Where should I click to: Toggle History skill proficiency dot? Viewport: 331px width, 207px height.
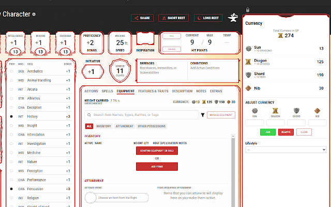[x=11, y=116]
